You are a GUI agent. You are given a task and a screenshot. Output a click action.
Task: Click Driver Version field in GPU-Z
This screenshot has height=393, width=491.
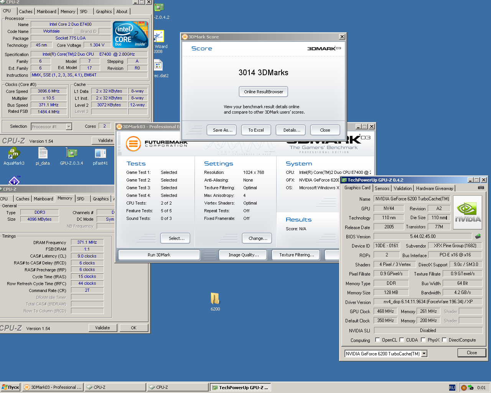428,302
